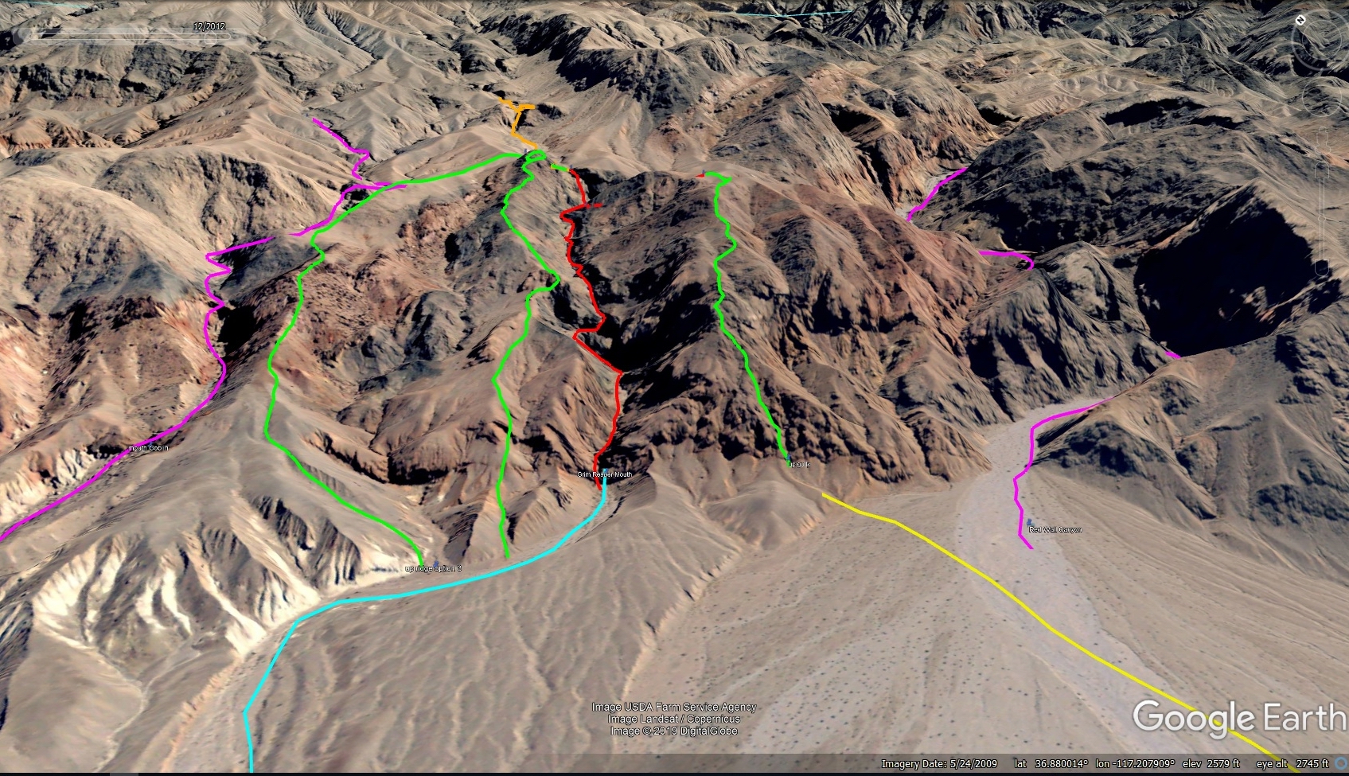Select the option 3 placemark near the cyan path
This screenshot has height=776, width=1349.
point(433,568)
